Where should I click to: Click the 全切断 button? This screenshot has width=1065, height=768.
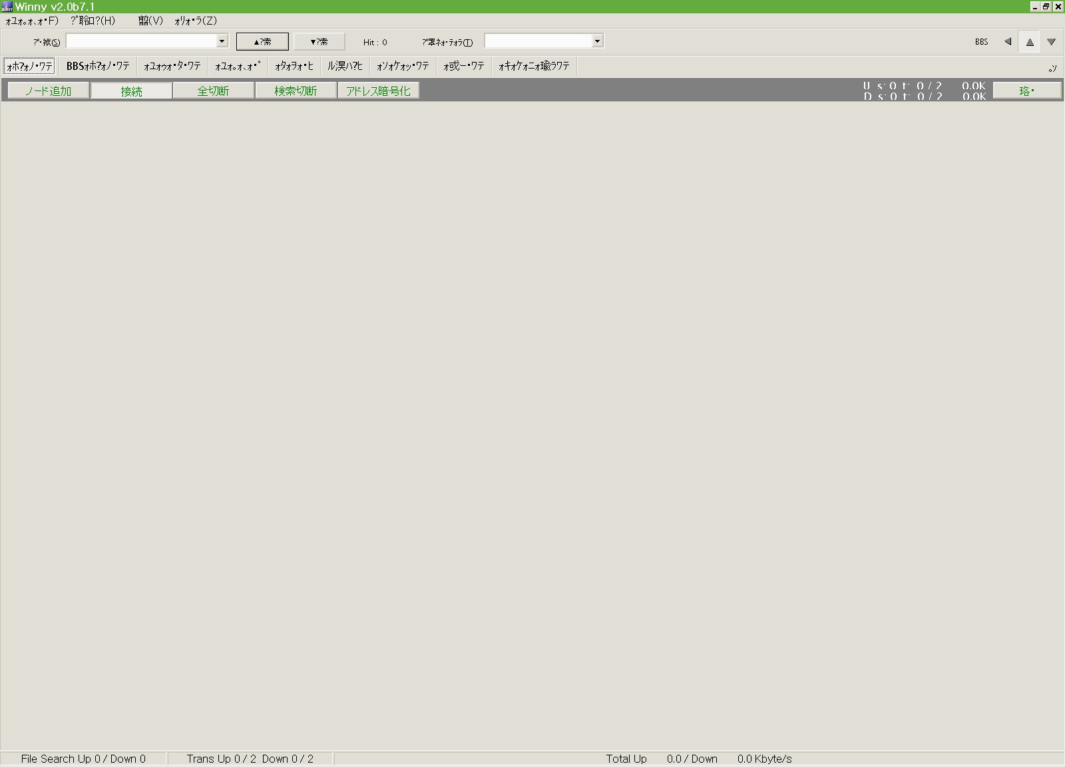click(x=213, y=91)
